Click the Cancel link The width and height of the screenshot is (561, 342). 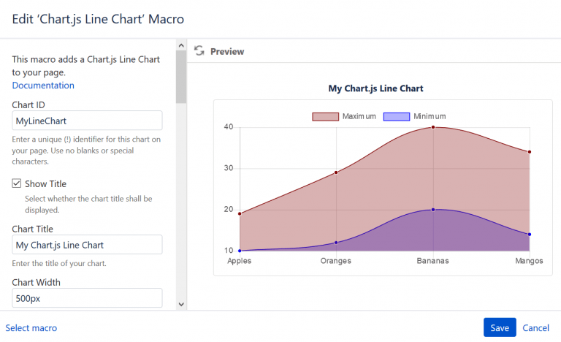coord(535,328)
